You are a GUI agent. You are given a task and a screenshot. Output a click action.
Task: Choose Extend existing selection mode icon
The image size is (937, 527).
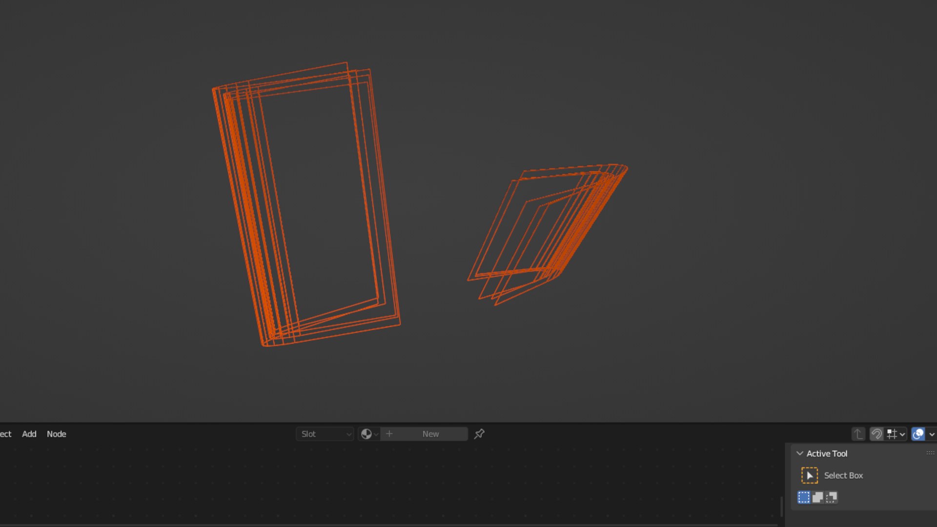pyautogui.click(x=817, y=497)
